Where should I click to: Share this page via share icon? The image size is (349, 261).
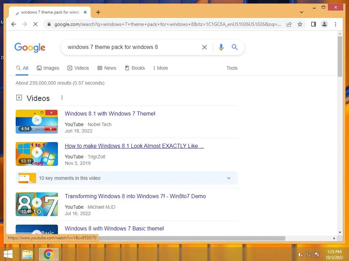(x=289, y=24)
